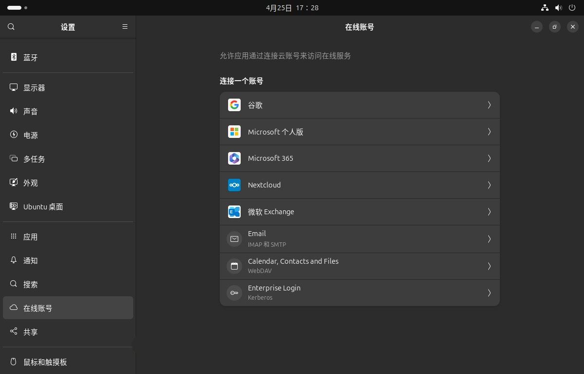Expand the 谷歌 row chevron
Image resolution: width=584 pixels, height=374 pixels.
[489, 105]
